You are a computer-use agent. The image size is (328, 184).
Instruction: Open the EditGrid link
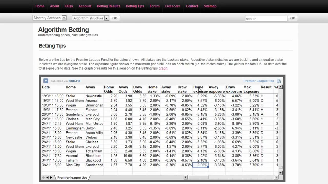[74, 81]
